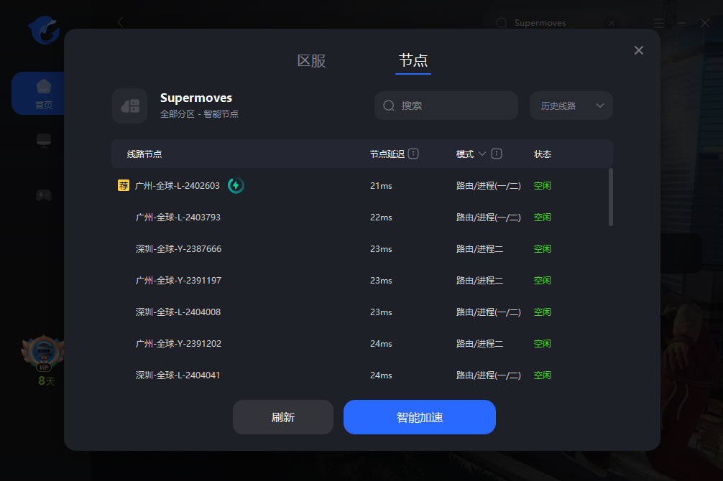Click the 8天 VIP remaining days text

click(x=46, y=381)
